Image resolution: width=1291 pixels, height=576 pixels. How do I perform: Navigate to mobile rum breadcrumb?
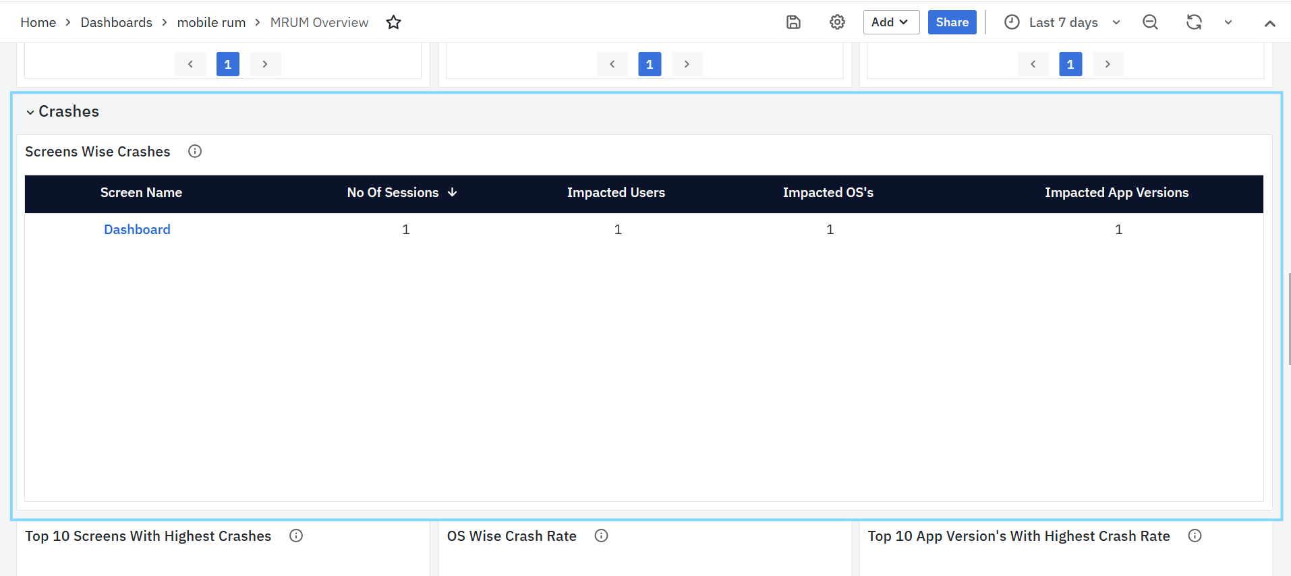pyautogui.click(x=211, y=22)
